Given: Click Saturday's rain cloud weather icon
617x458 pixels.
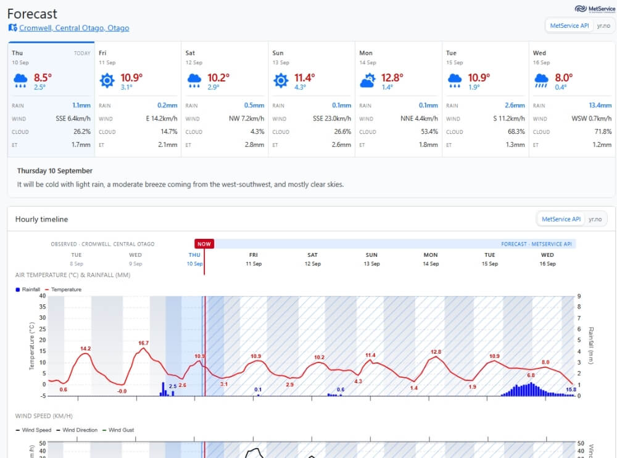Looking at the screenshot, I should pos(194,81).
